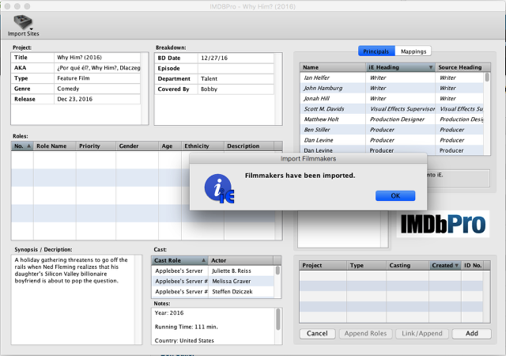The image size is (506, 356).
Task: Switch to the Mappings tab
Action: point(413,51)
